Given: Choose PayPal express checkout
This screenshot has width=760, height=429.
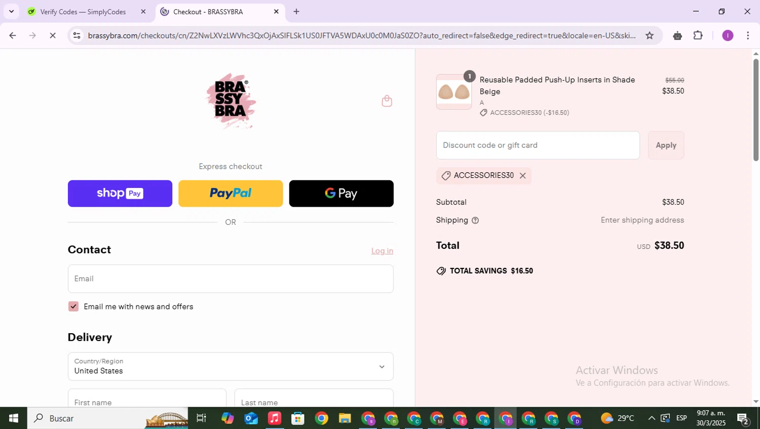Looking at the screenshot, I should [x=231, y=193].
